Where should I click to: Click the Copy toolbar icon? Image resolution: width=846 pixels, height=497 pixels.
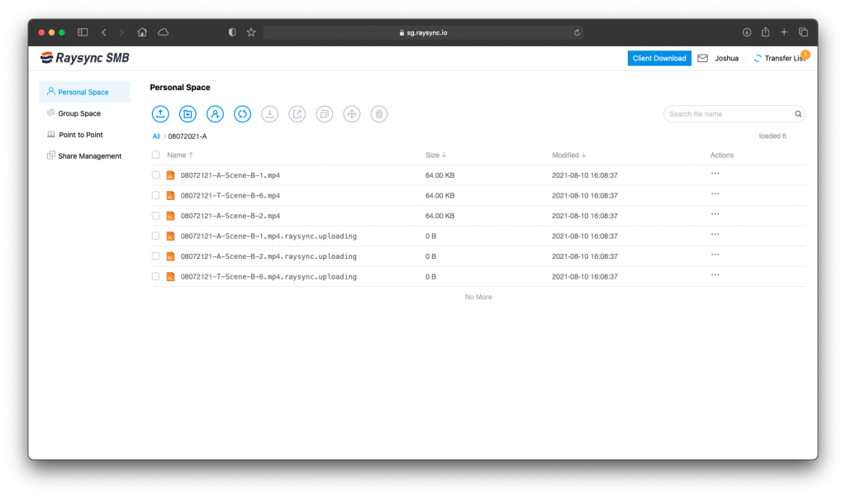324,114
